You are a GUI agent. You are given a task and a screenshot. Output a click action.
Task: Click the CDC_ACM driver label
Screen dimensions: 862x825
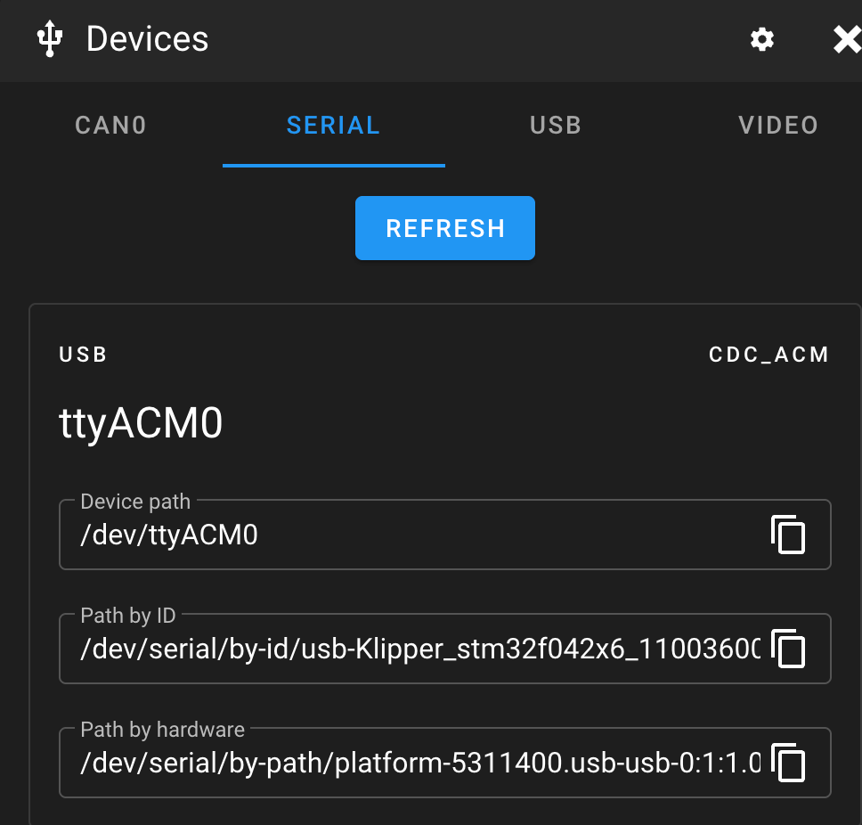tap(768, 355)
